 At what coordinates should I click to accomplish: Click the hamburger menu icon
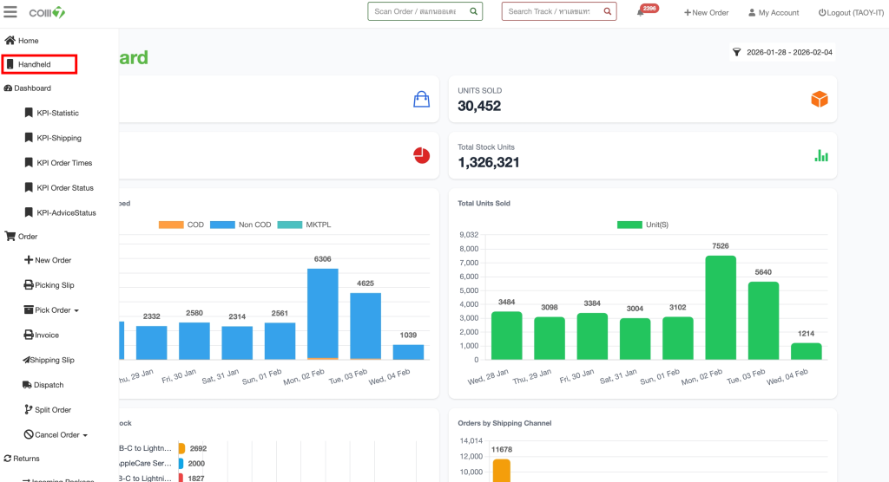(x=10, y=12)
